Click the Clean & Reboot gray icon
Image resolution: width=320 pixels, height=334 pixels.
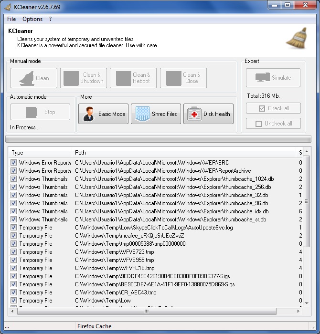click(x=123, y=78)
